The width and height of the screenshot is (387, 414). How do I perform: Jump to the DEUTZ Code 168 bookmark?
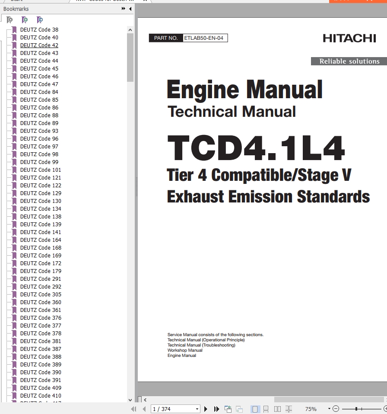41,247
